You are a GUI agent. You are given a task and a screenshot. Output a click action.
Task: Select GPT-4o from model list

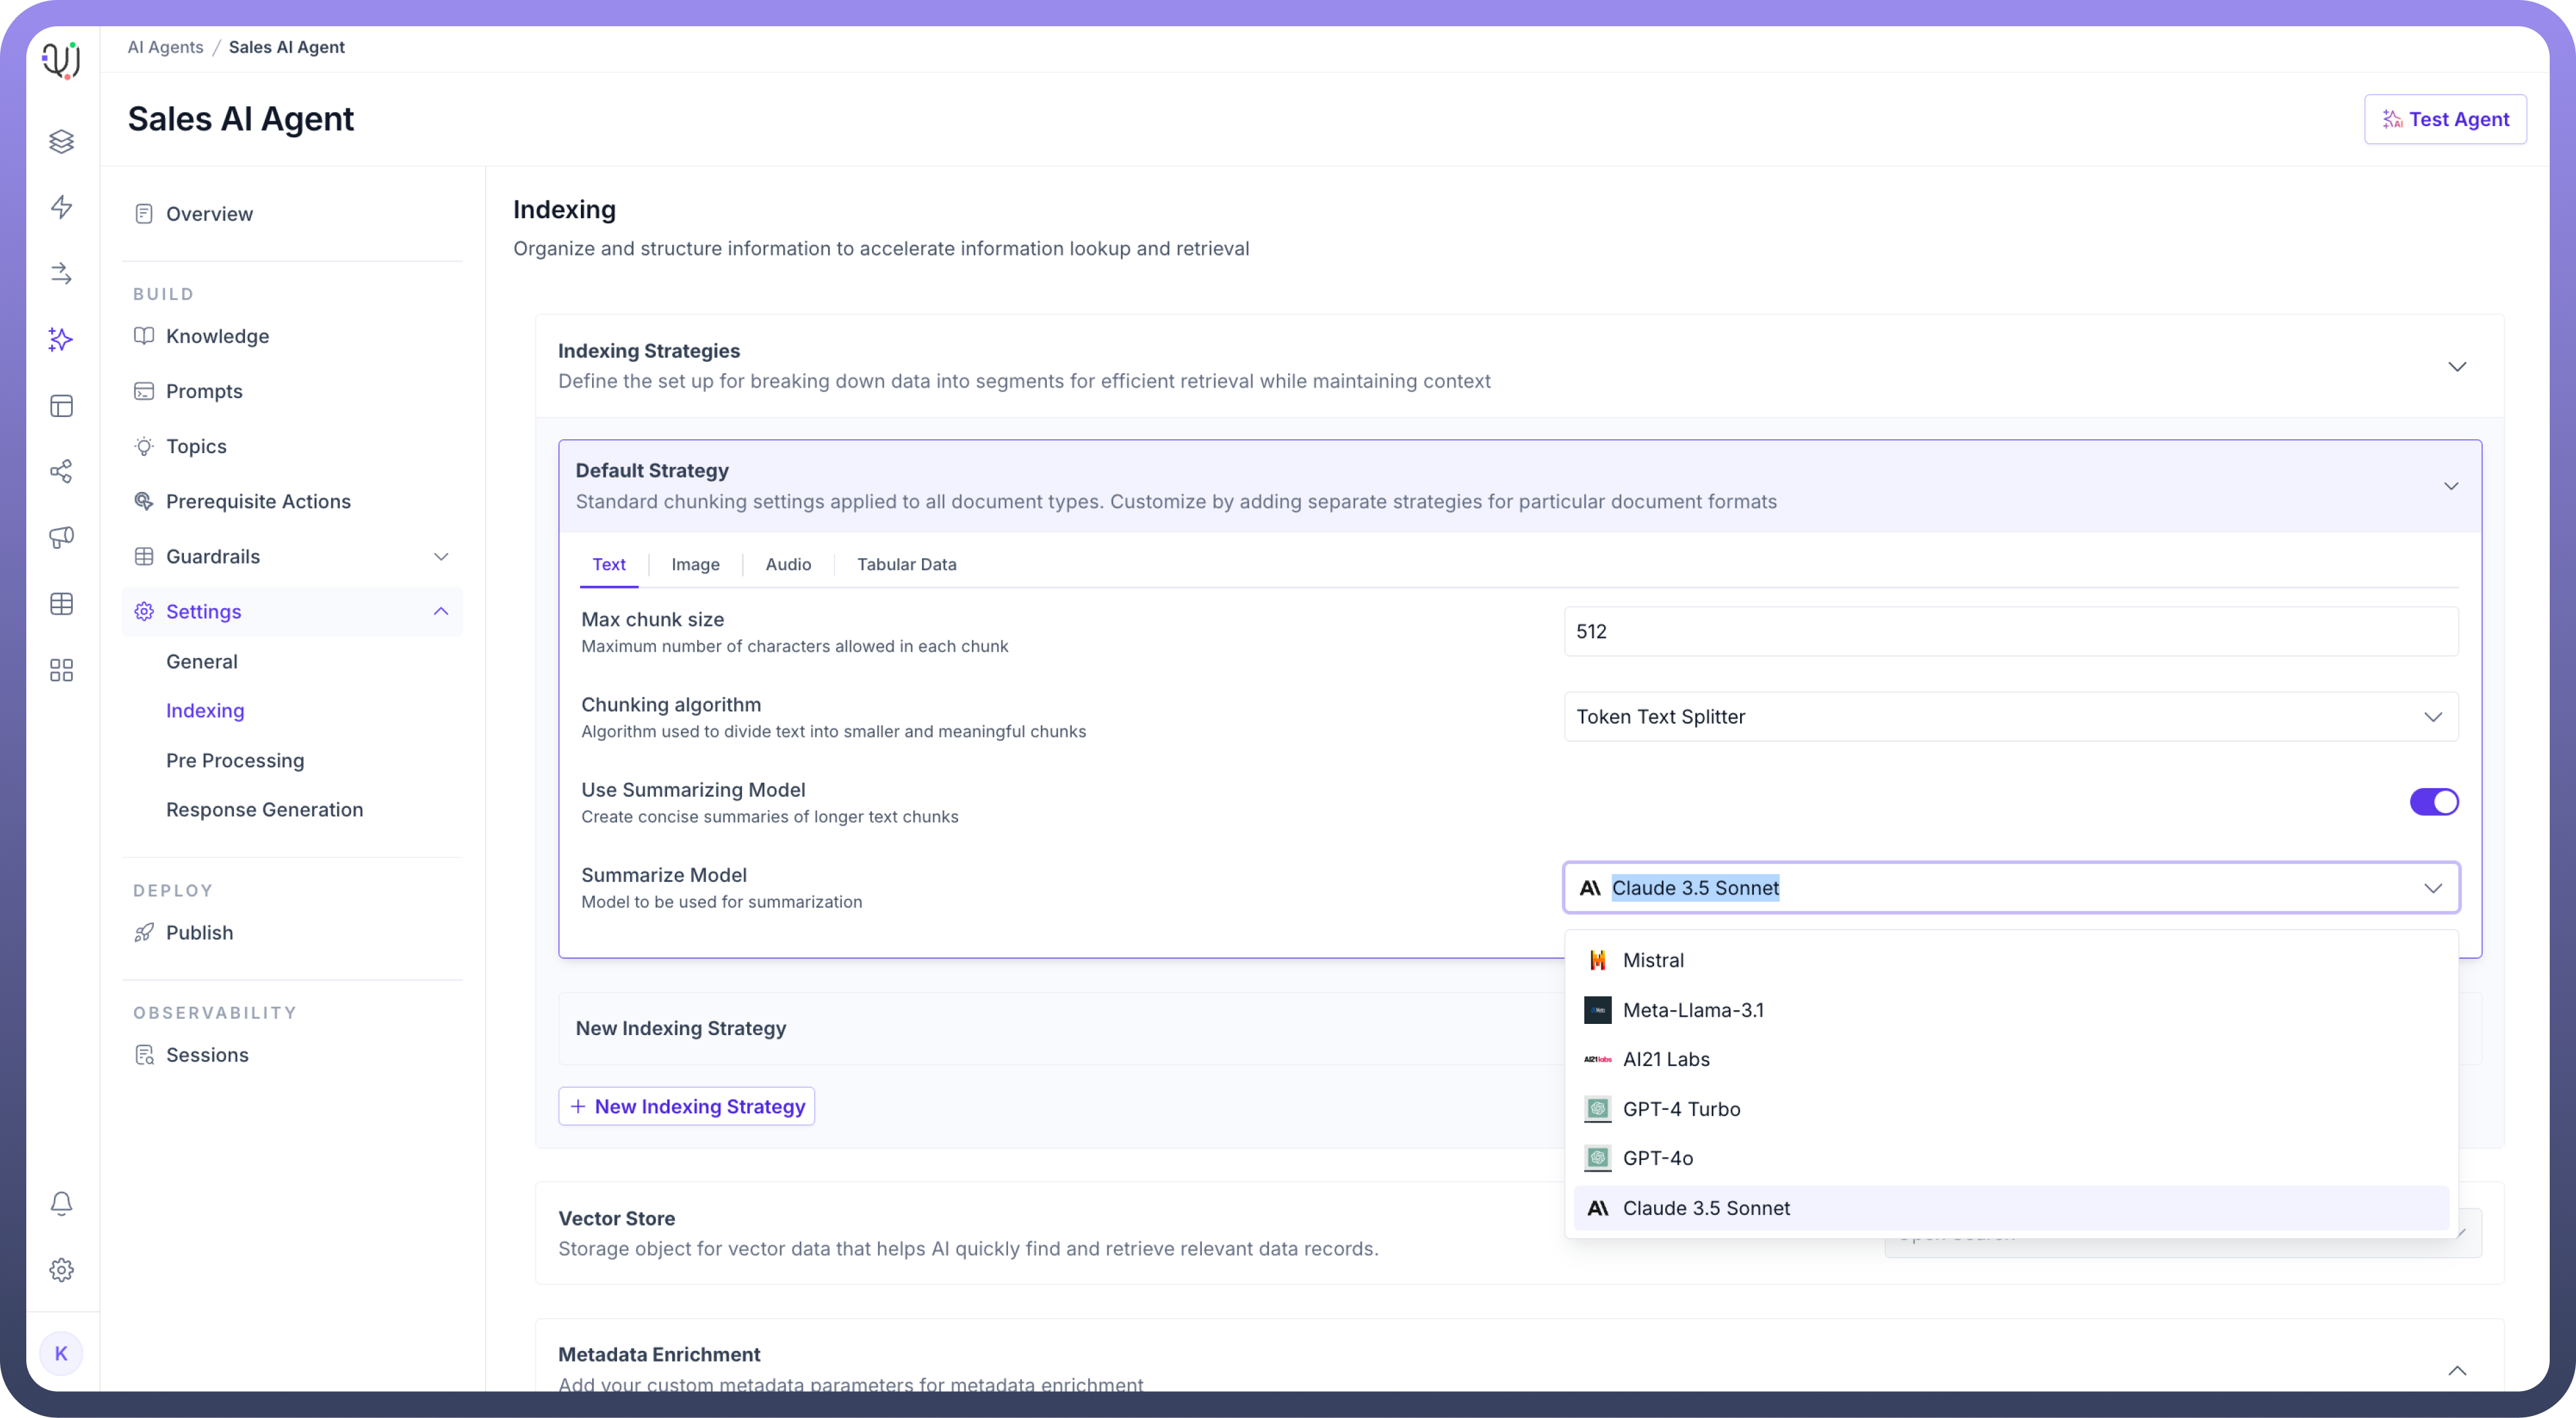click(x=1657, y=1158)
